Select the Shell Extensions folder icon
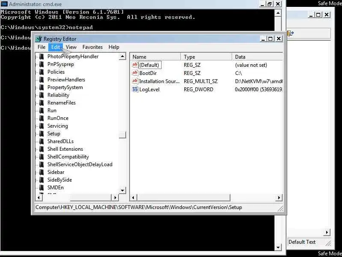This screenshot has height=257, width=342. 41,149
